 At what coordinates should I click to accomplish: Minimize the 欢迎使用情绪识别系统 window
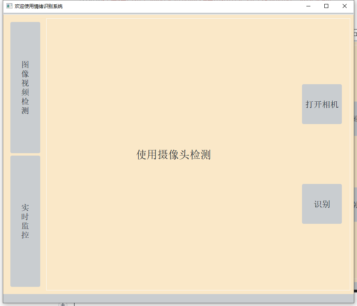[308, 6]
